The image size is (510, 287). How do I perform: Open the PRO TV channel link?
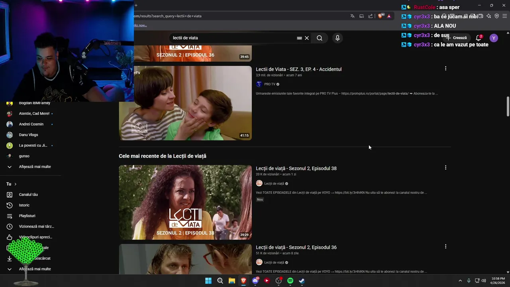pos(270,84)
